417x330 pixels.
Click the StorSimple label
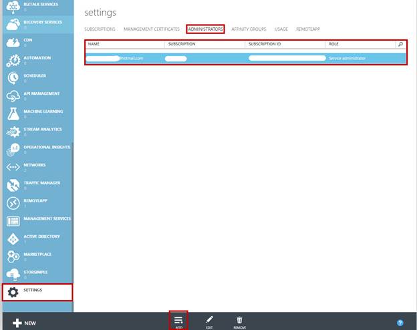35,272
